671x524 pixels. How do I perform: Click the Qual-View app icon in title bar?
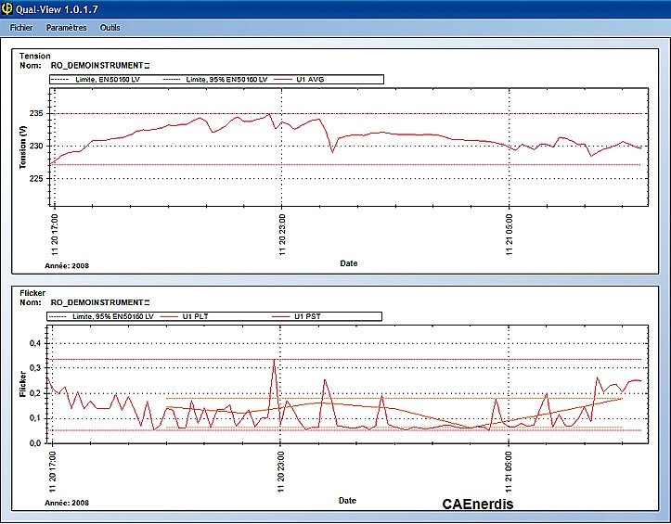tap(6, 8)
